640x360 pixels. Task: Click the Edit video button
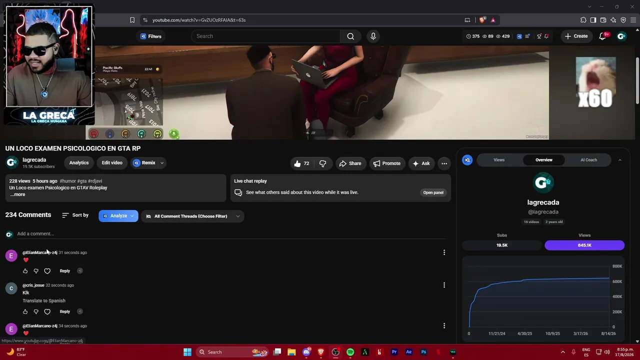pos(112,163)
